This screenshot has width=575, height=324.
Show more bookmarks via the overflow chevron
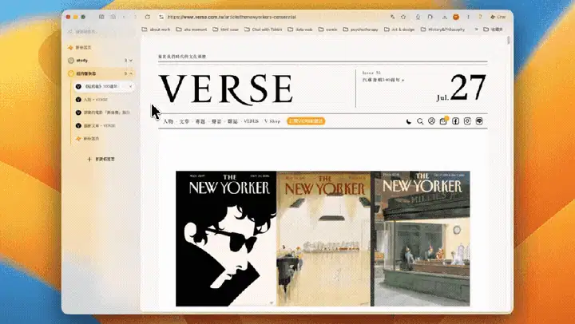pos(476,30)
